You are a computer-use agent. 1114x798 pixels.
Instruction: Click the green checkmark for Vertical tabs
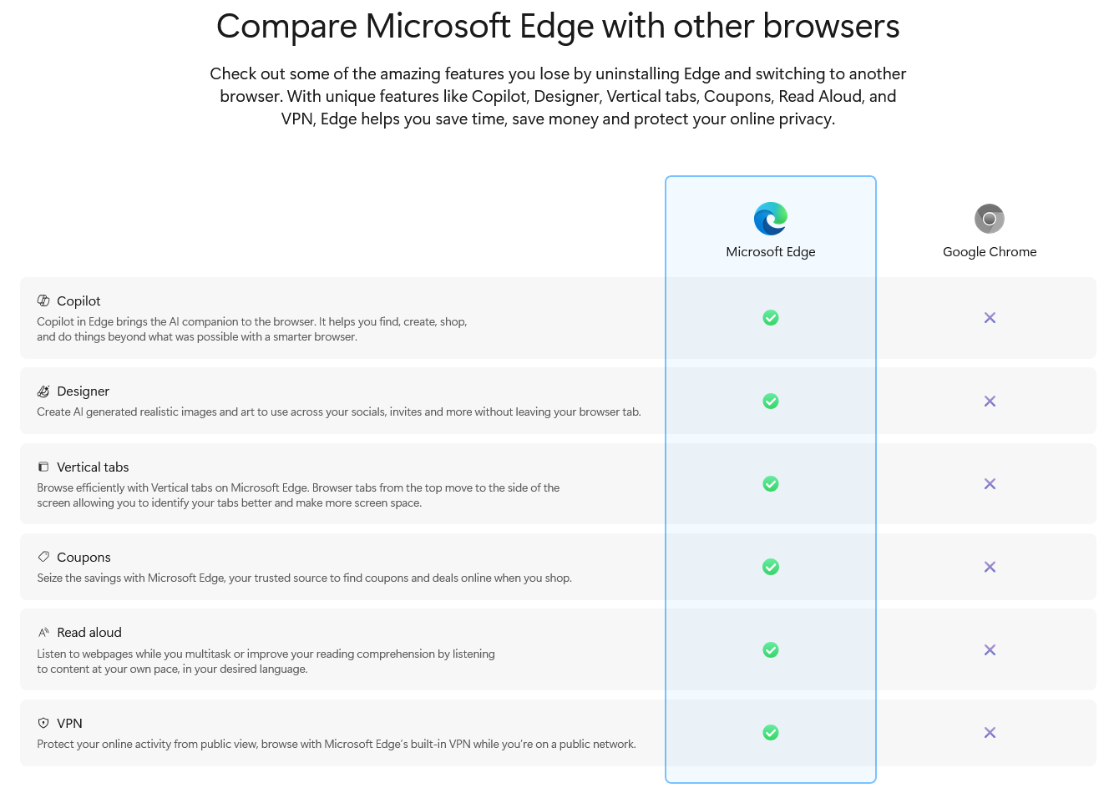[x=771, y=484]
